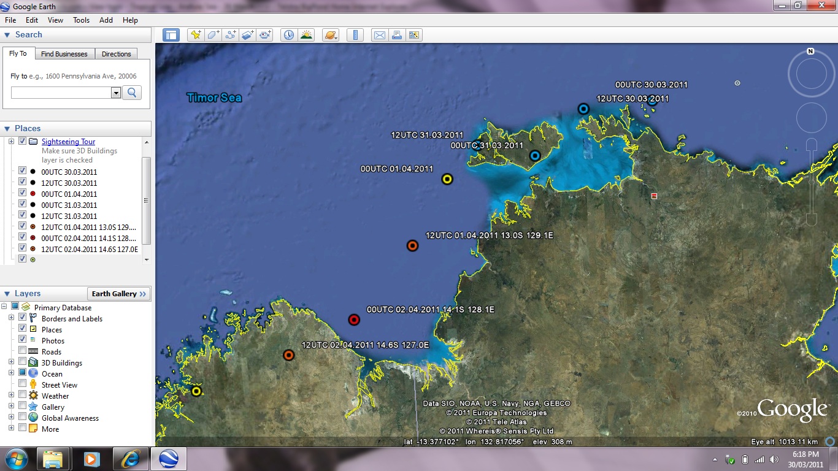This screenshot has width=838, height=471.
Task: Add a path using the toolbar
Action: tap(230, 35)
